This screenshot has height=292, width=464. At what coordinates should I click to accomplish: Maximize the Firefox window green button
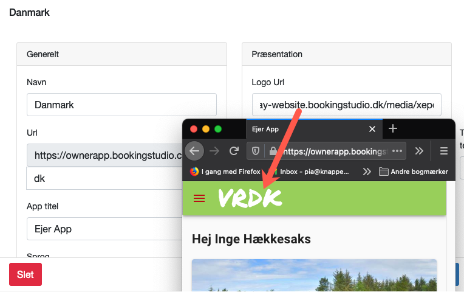point(218,129)
